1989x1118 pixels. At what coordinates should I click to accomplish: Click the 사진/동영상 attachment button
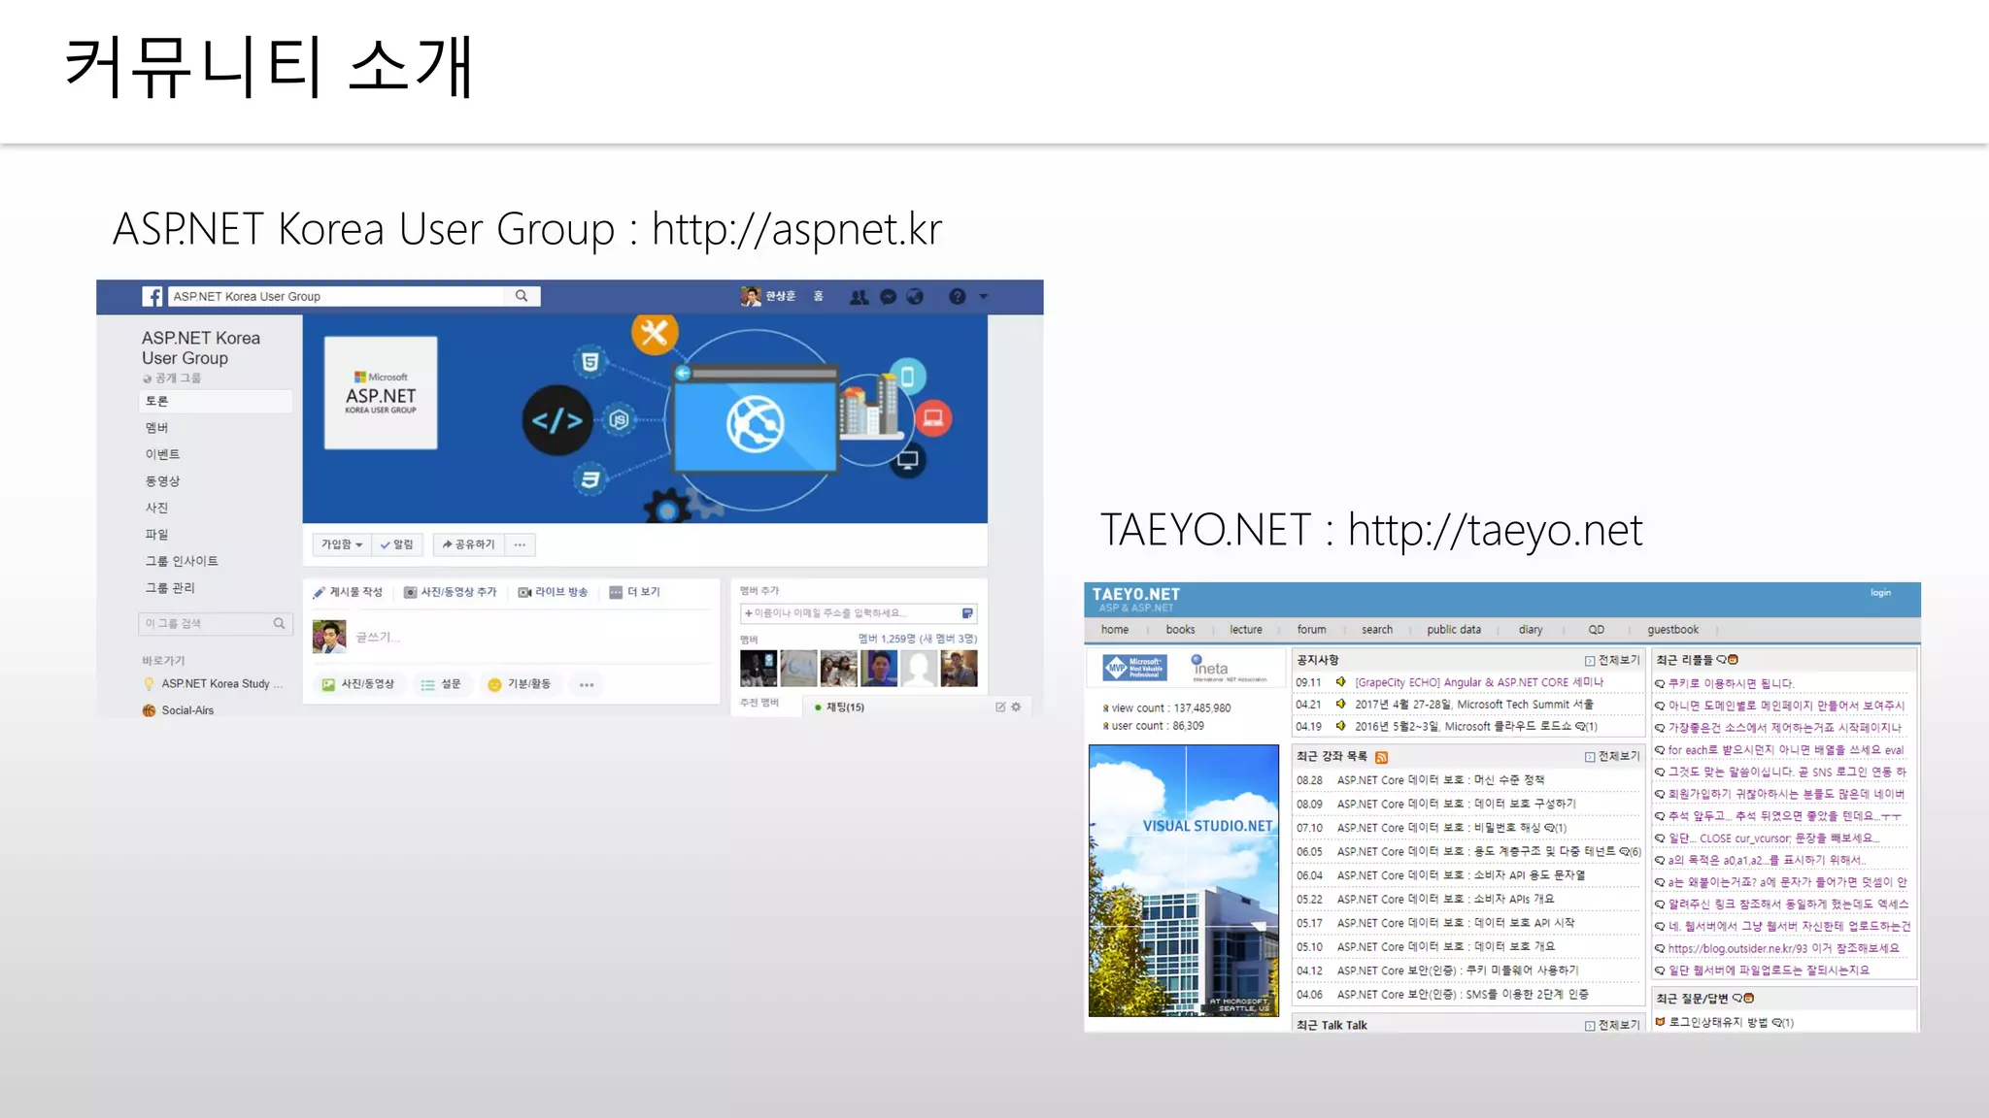[x=358, y=684]
